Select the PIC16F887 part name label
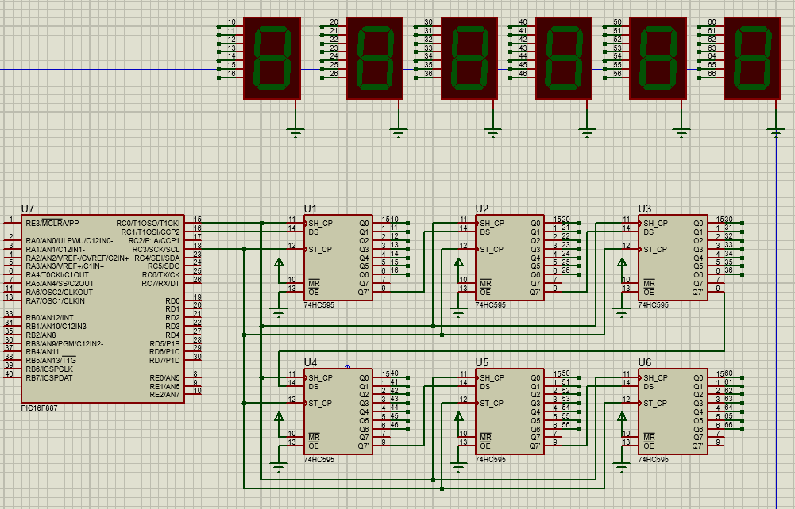Image resolution: width=795 pixels, height=509 pixels. (40, 408)
